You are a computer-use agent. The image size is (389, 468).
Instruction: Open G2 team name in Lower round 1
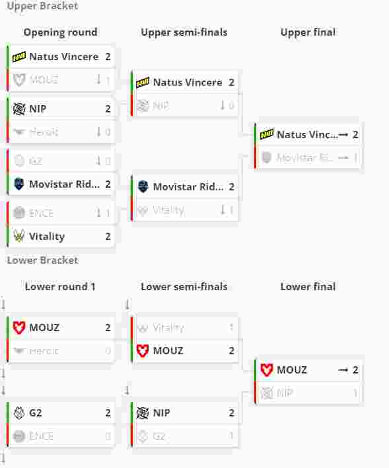(x=36, y=413)
